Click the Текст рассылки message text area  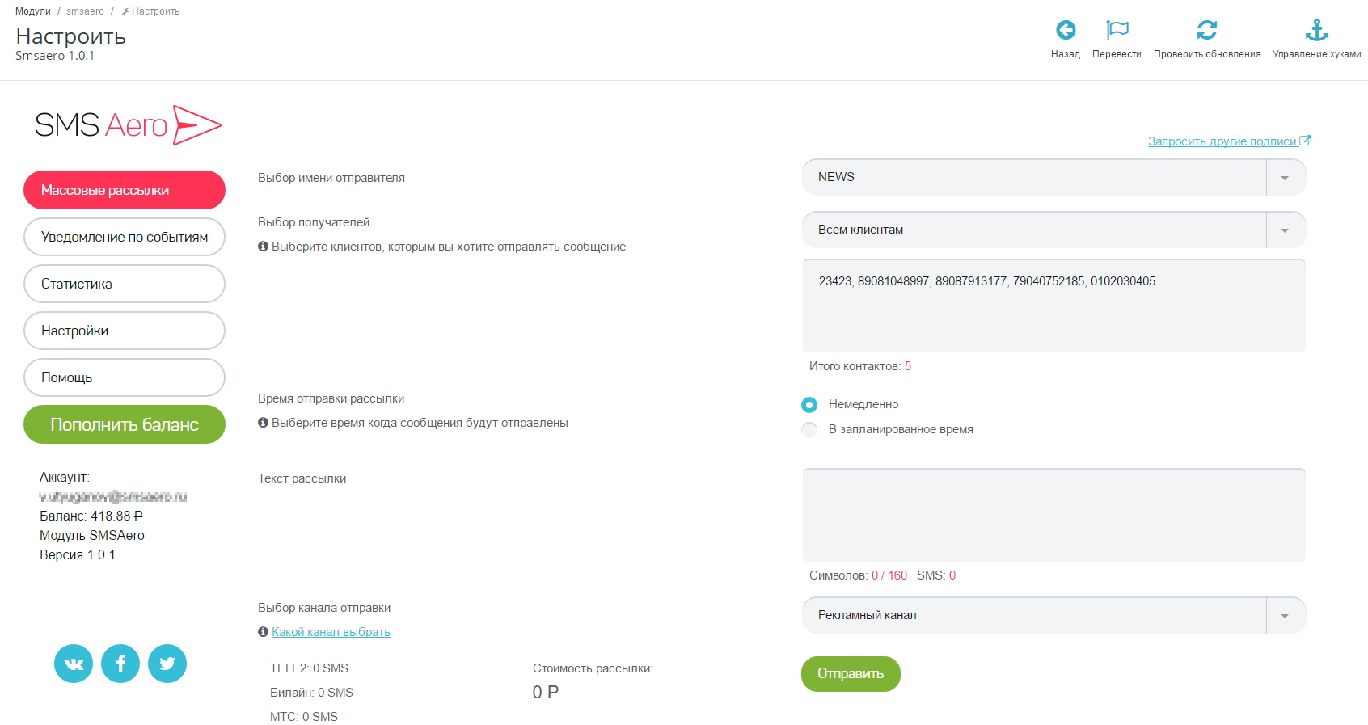click(x=1053, y=515)
